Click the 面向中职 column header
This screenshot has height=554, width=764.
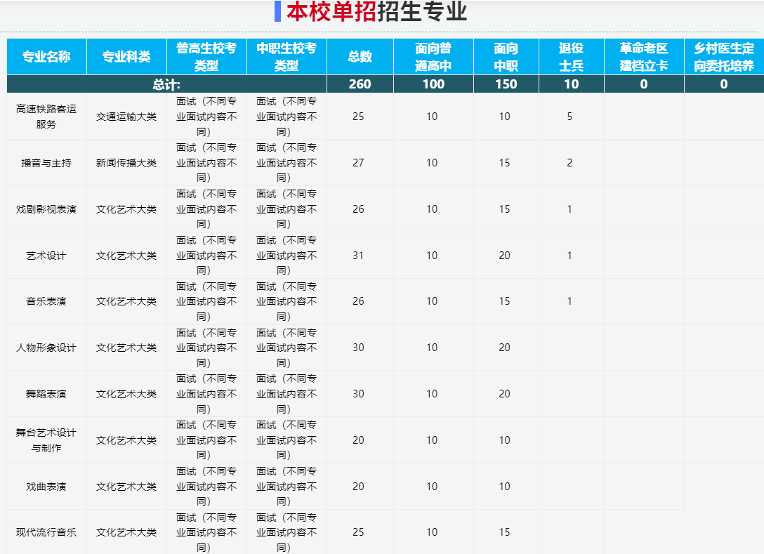point(506,56)
